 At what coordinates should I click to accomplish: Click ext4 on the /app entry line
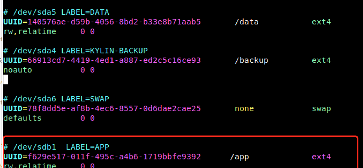pos(321,157)
